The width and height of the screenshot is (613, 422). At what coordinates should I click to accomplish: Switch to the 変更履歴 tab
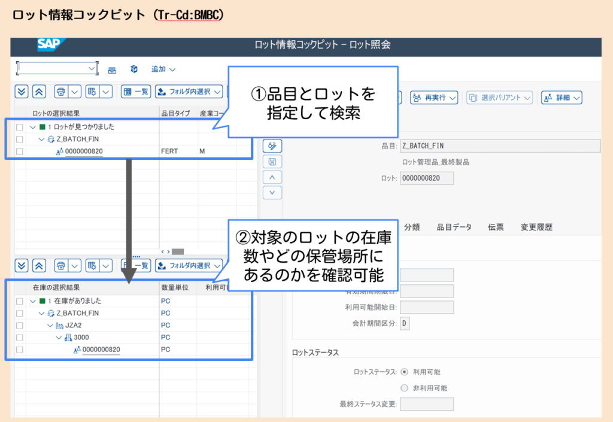point(536,227)
